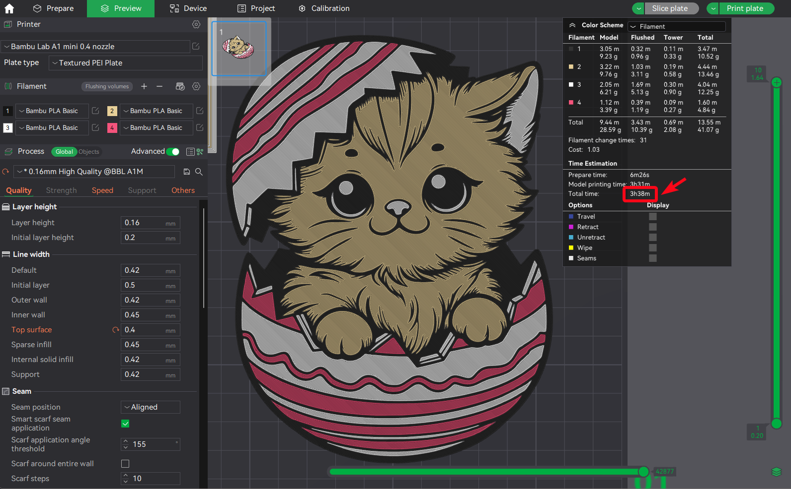Viewport: 791px width, 489px height.
Task: Open the Strength settings tab
Action: point(62,190)
